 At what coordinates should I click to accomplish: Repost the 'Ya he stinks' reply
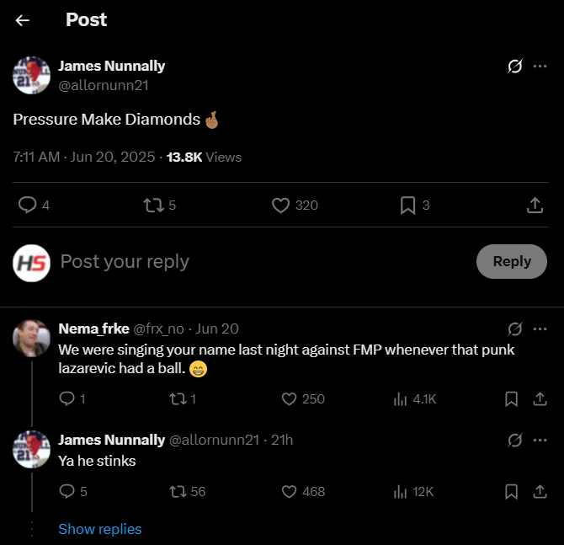178,491
